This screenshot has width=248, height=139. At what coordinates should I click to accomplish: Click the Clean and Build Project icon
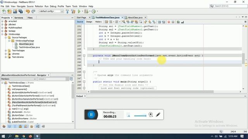point(73,11)
